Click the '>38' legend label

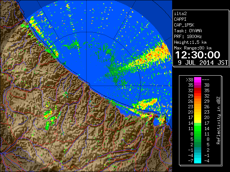click(x=189, y=80)
